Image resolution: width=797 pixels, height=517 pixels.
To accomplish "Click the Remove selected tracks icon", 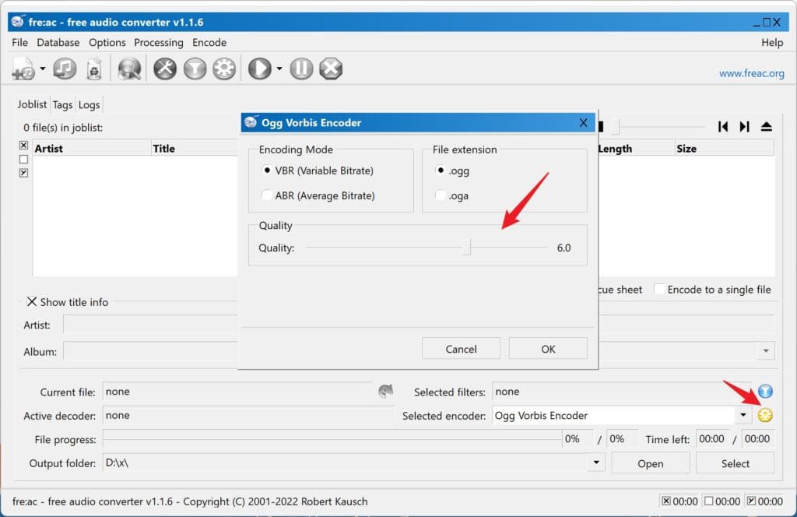I will tap(94, 69).
